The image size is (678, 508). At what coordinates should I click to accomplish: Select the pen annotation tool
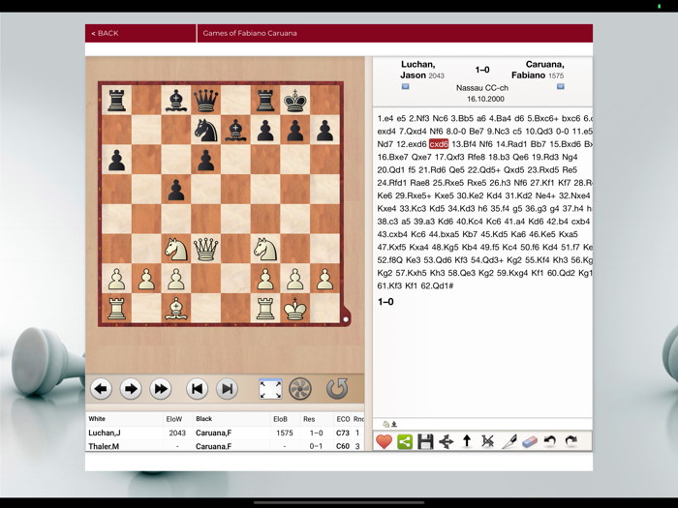click(x=508, y=441)
